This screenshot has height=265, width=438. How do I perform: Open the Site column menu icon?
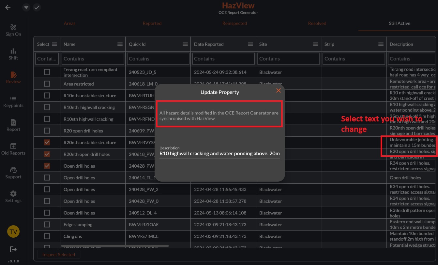[x=316, y=44]
